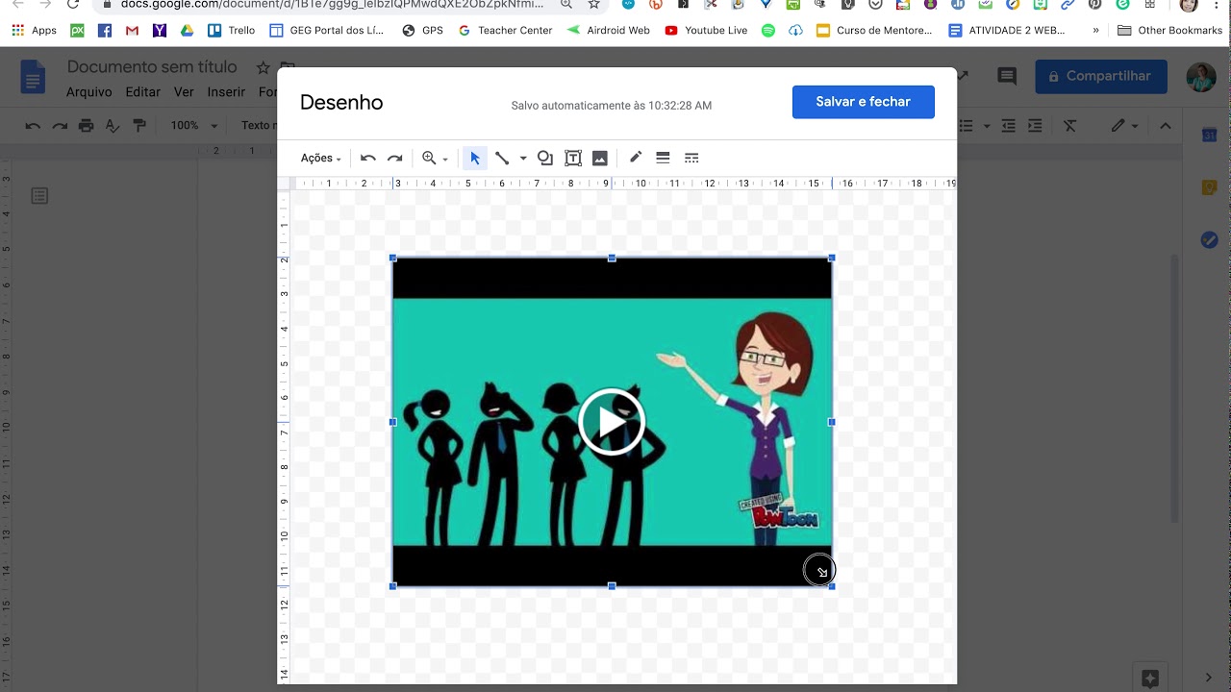The image size is (1231, 692).
Task: Click the Google account avatar in Docs
Action: (x=1201, y=77)
